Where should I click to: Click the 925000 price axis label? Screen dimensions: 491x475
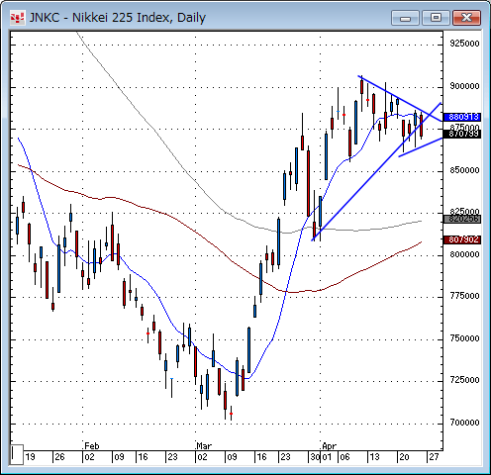point(464,44)
